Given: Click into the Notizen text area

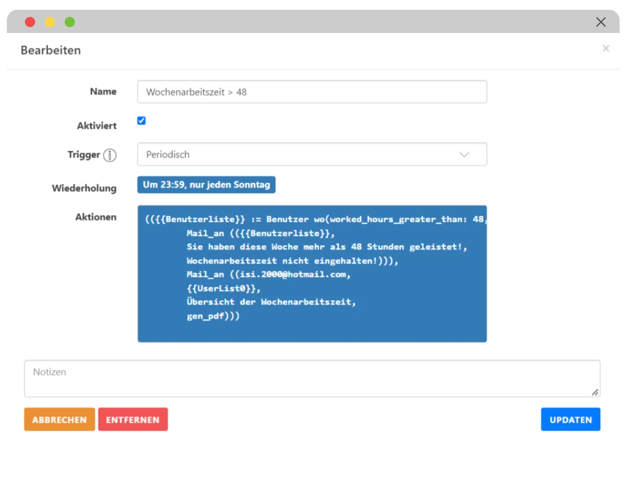Looking at the screenshot, I should [311, 379].
